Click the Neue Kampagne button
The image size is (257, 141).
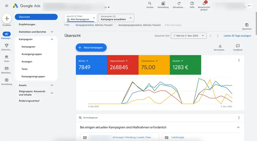(x=91, y=47)
